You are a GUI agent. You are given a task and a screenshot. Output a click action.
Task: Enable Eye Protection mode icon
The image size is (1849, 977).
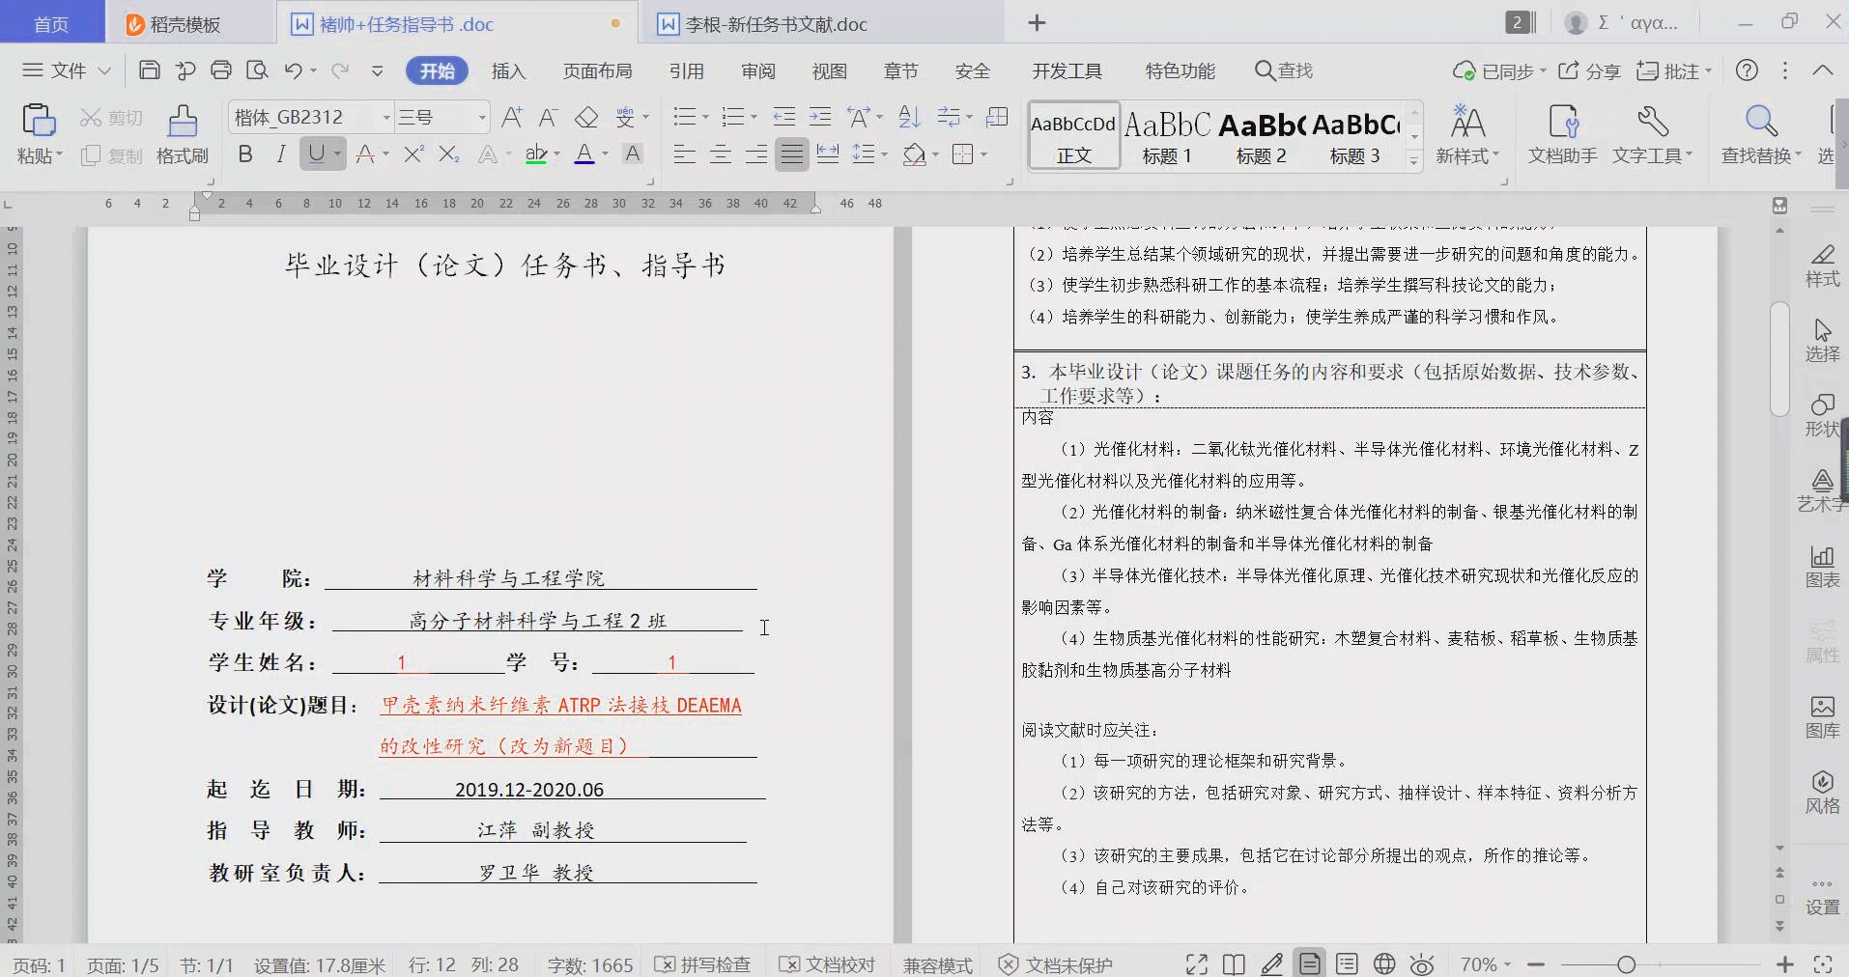point(1422,963)
